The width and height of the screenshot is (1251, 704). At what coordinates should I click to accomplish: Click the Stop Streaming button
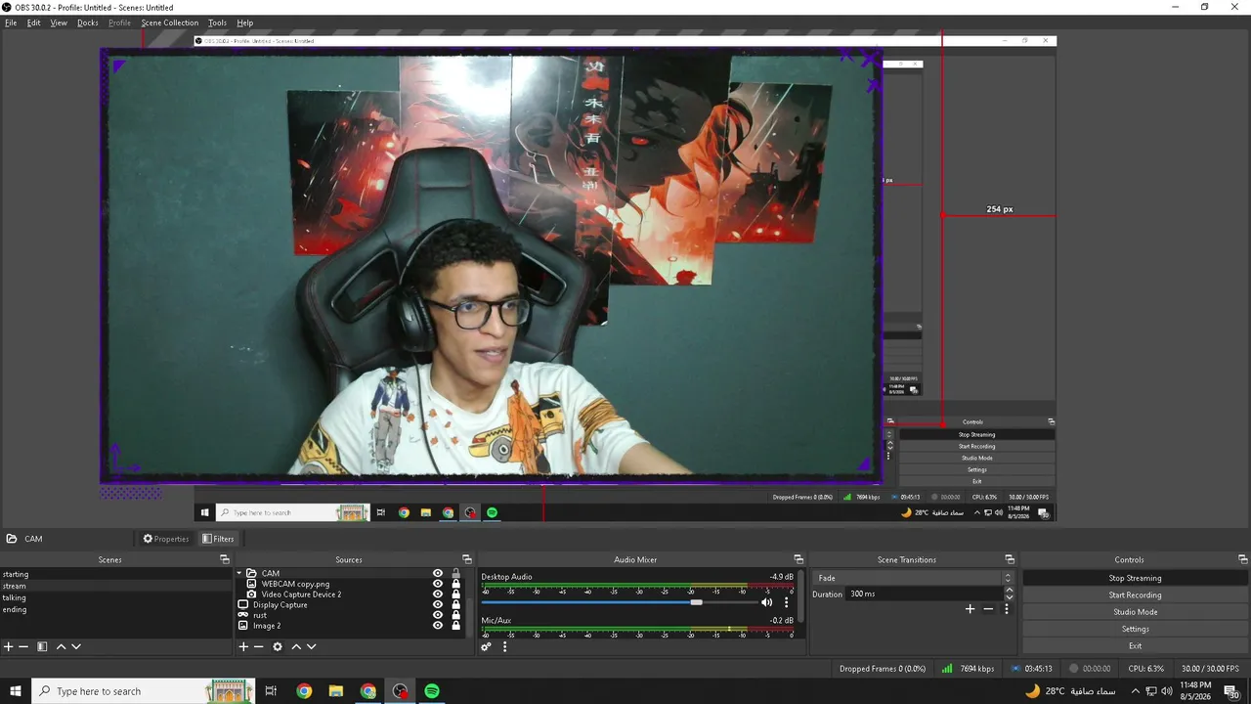[1135, 578]
